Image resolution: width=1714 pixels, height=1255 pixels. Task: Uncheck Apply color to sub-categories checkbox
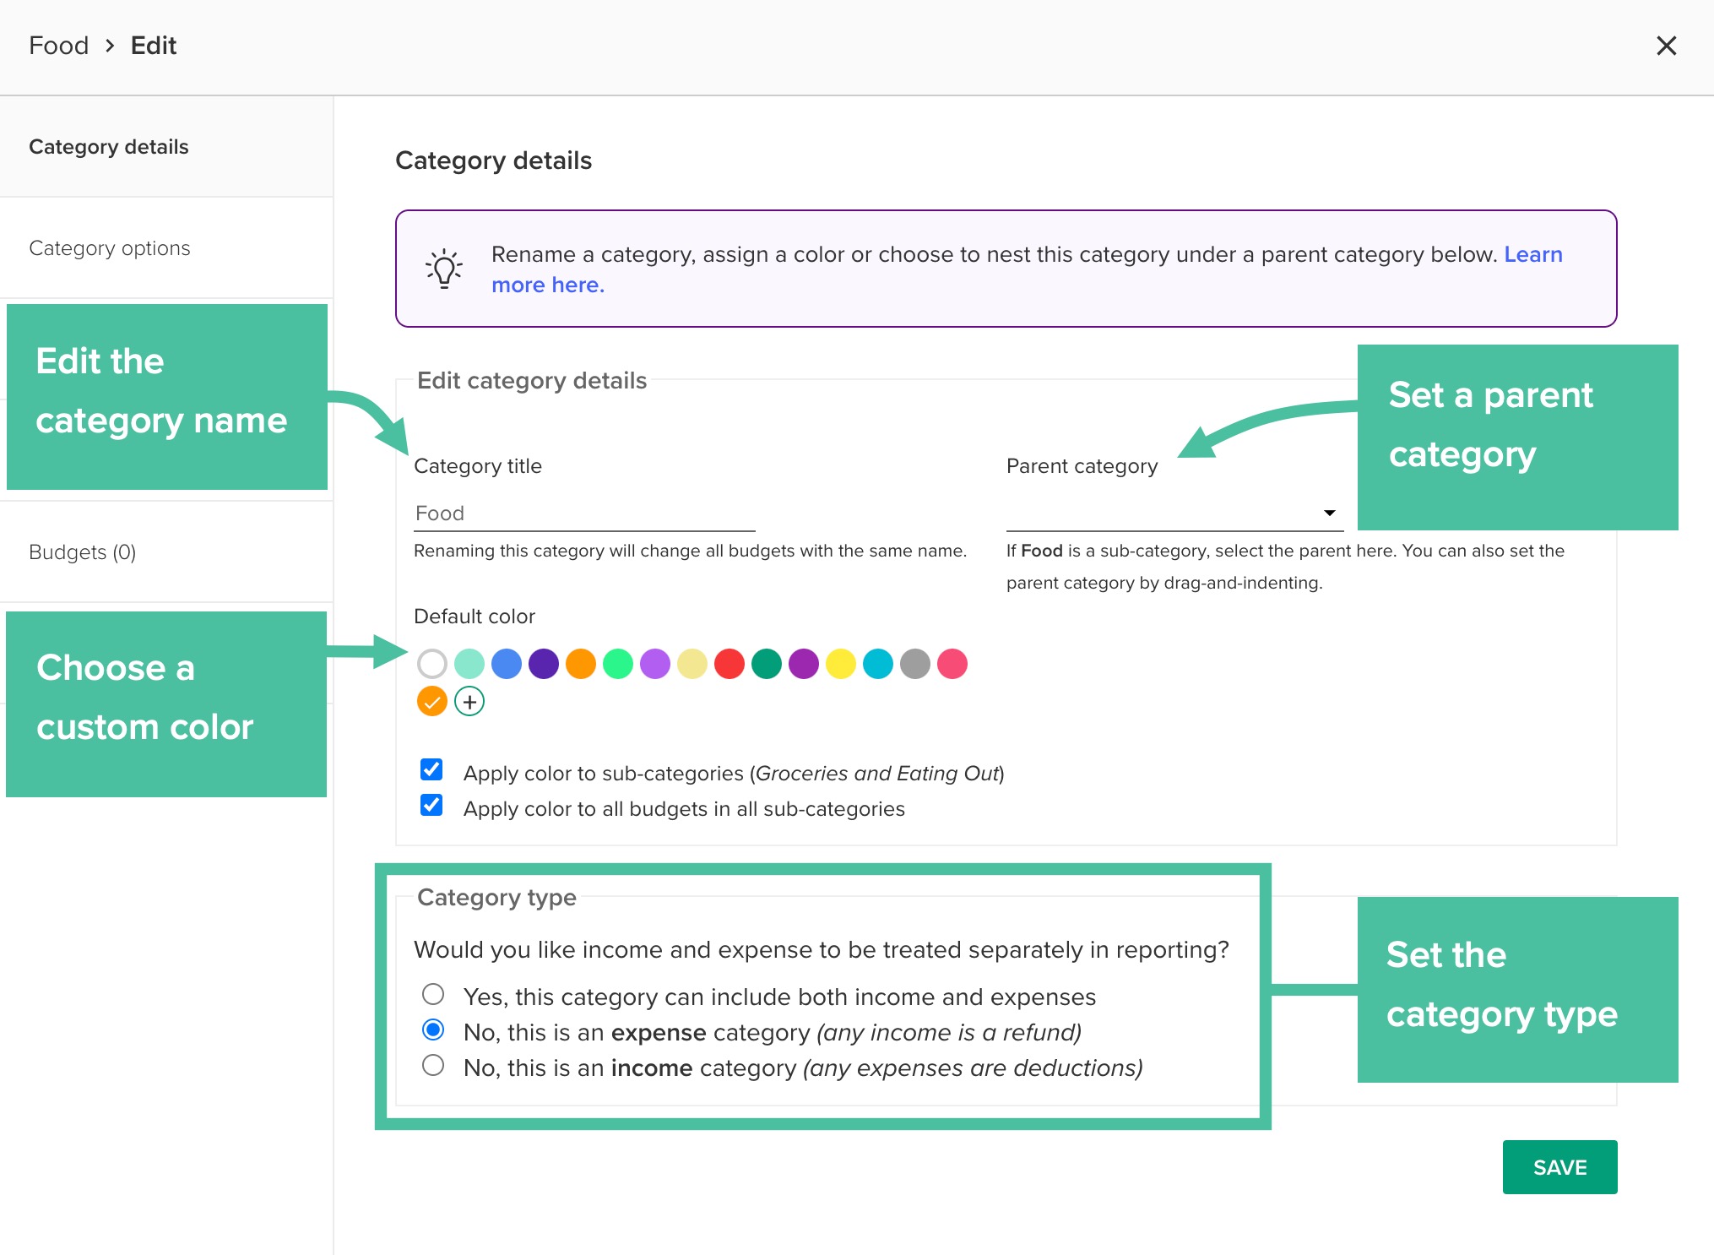pos(431,769)
